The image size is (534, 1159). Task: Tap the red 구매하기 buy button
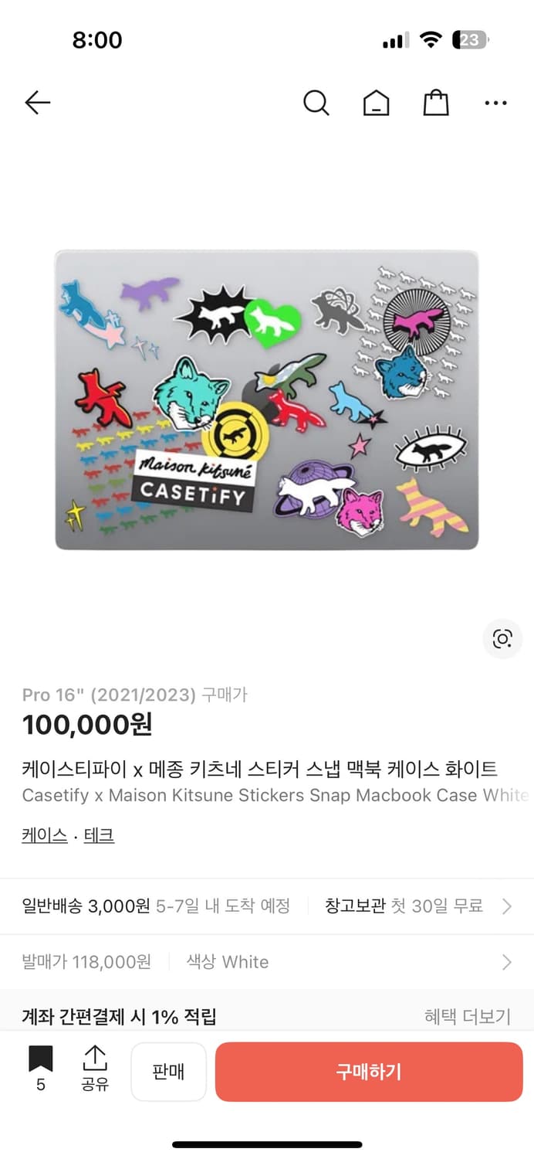pos(369,1072)
